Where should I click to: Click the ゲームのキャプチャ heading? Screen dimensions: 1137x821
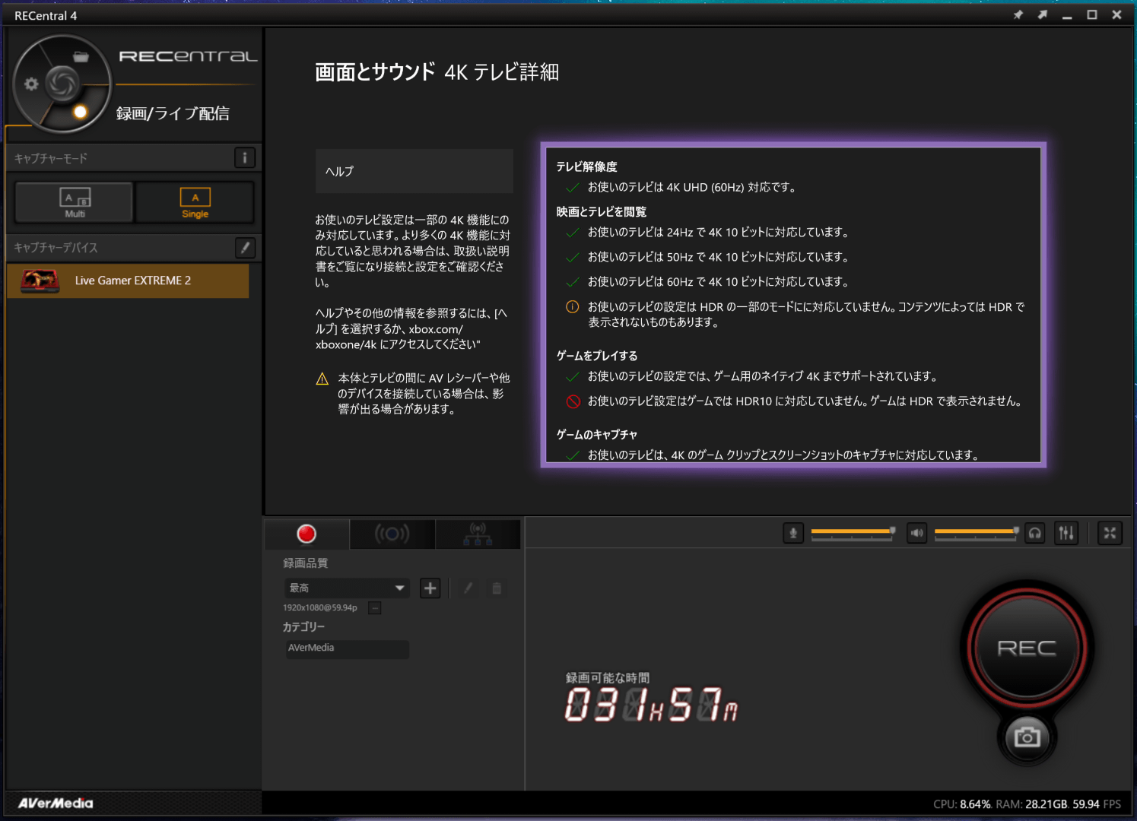coord(596,434)
